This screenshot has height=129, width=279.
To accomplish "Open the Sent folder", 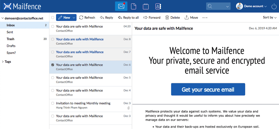I will click(10, 32).
